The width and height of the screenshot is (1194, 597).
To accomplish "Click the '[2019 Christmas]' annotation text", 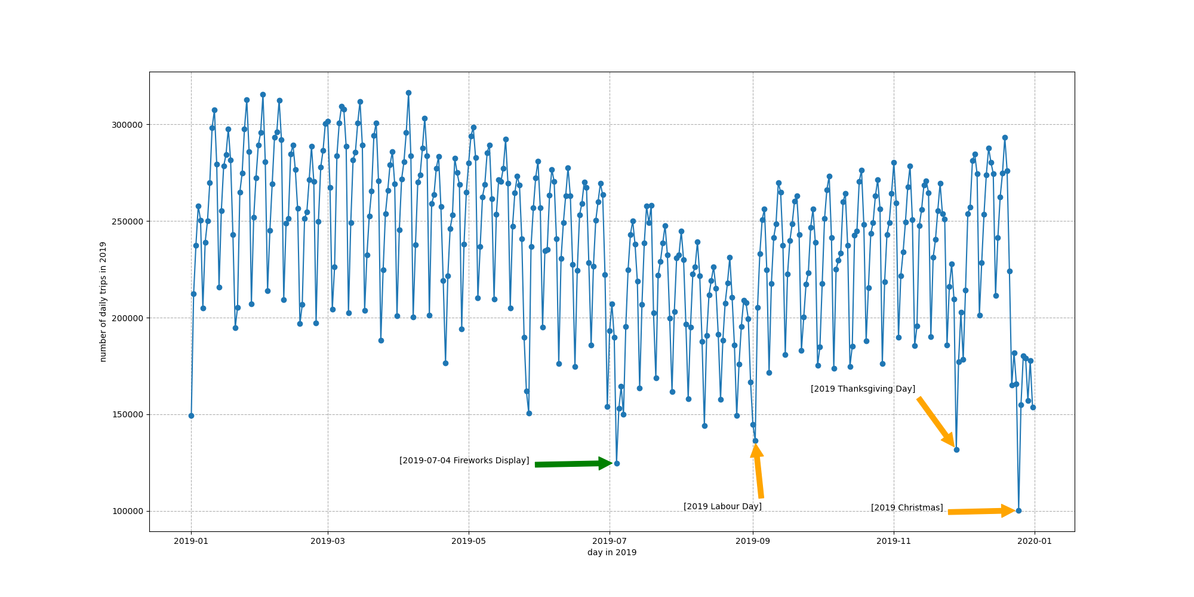I will click(907, 507).
